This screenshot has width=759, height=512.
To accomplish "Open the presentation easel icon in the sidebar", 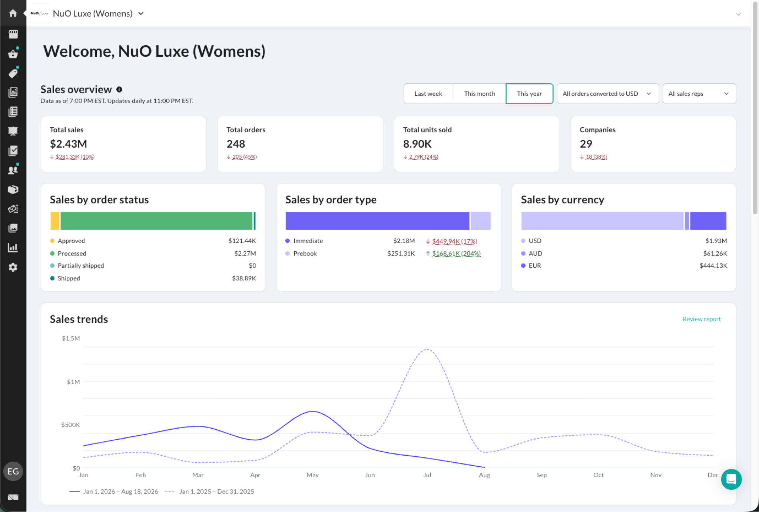I will pos(13,131).
